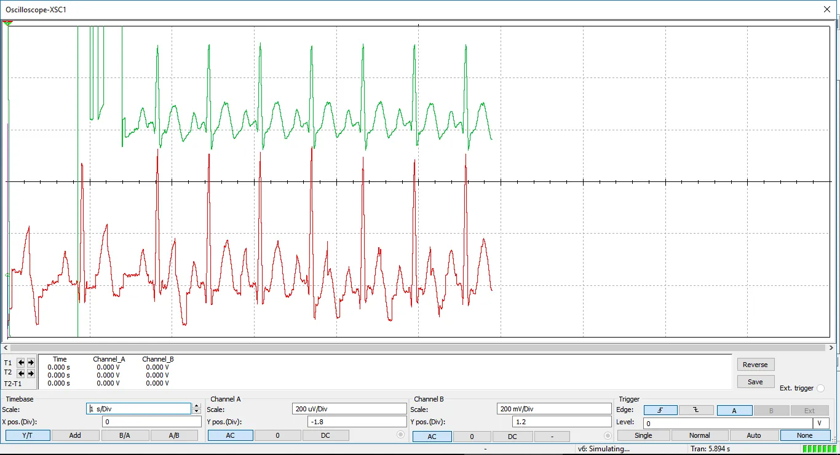Set Channel A coupling to 0
Viewport: 840px width, 455px height.
point(277,435)
